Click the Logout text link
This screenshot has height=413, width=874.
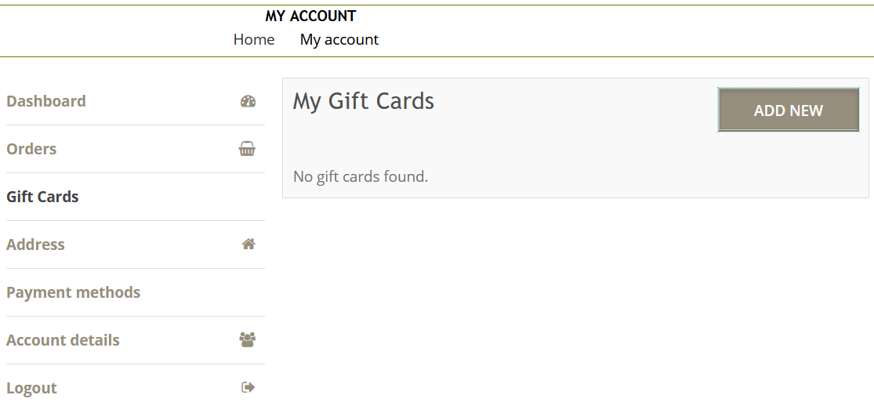tap(31, 388)
